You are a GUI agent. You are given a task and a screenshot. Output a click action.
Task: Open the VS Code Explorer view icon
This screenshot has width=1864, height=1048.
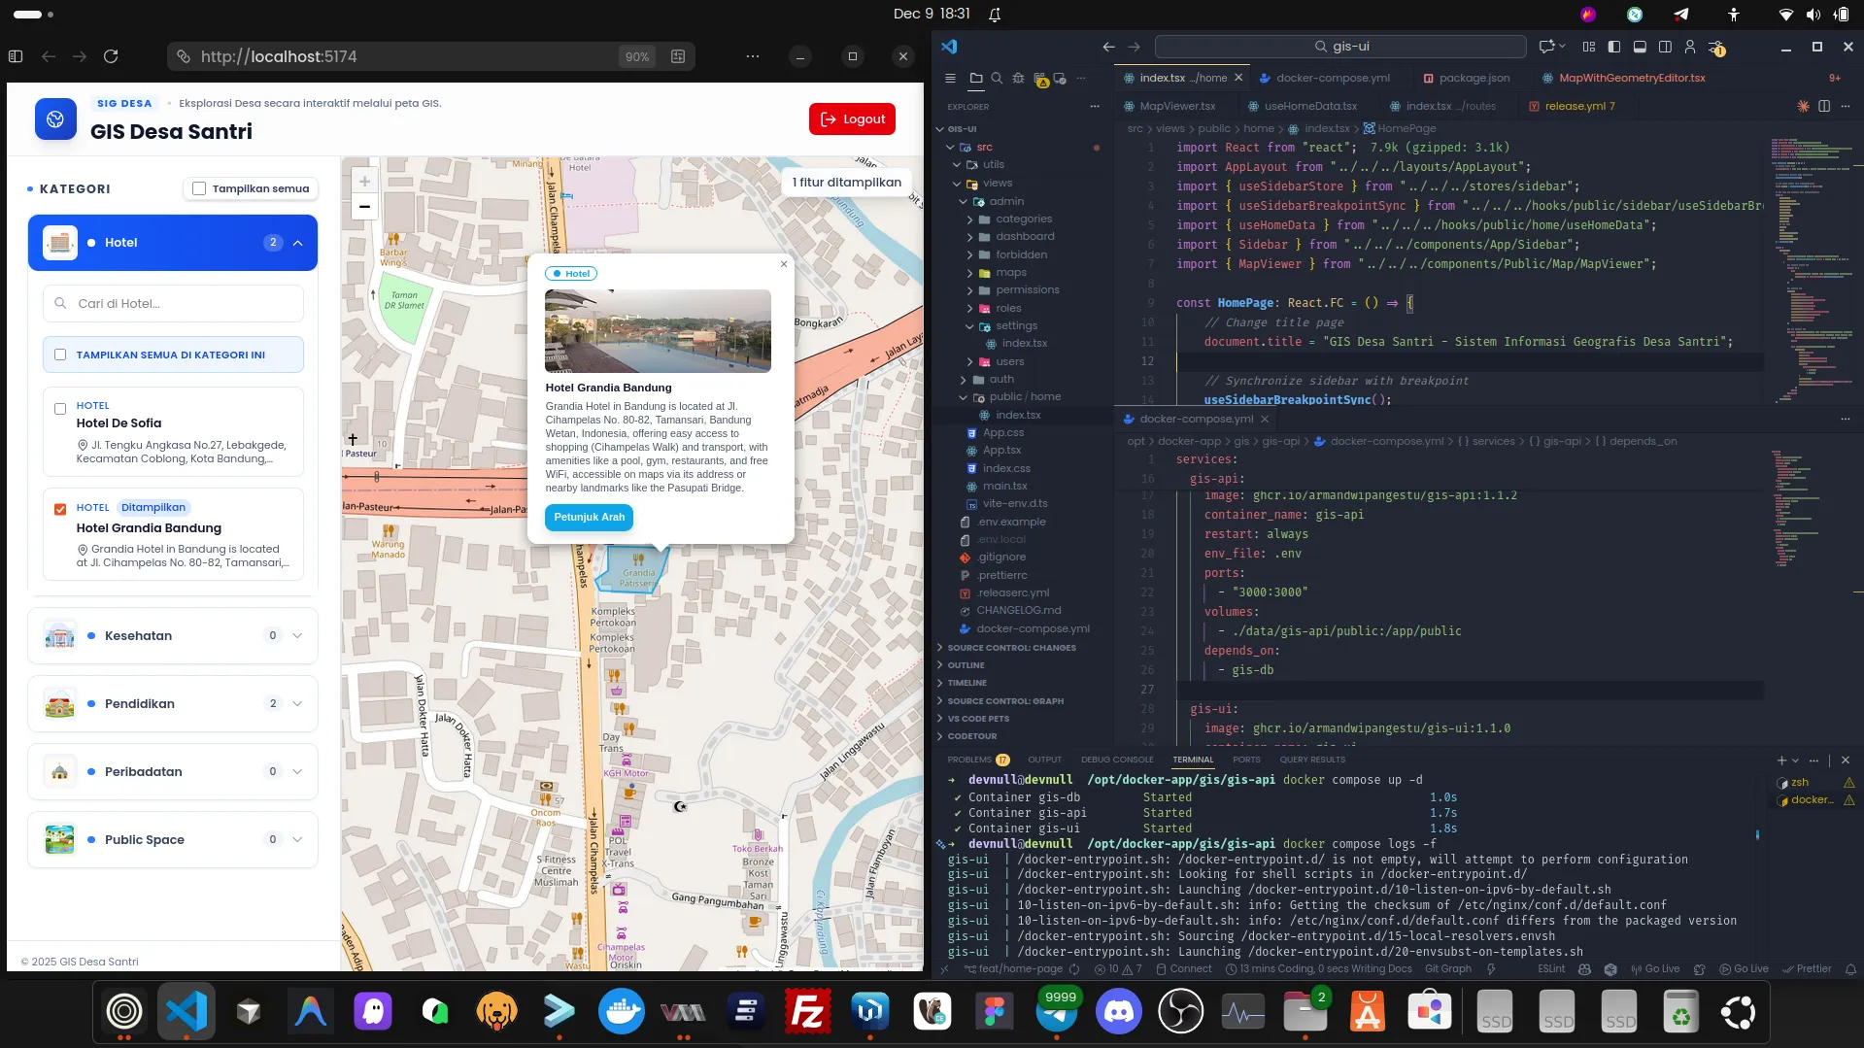(x=975, y=78)
